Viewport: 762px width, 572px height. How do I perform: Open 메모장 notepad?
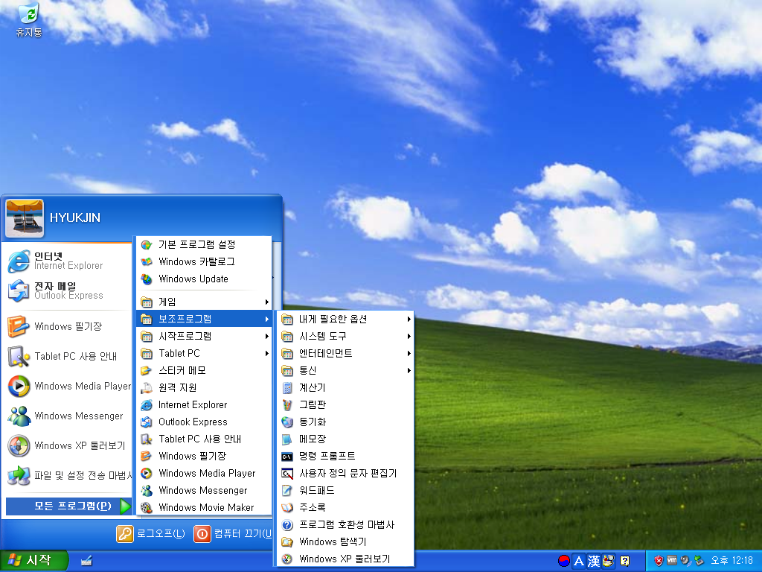click(x=345, y=439)
